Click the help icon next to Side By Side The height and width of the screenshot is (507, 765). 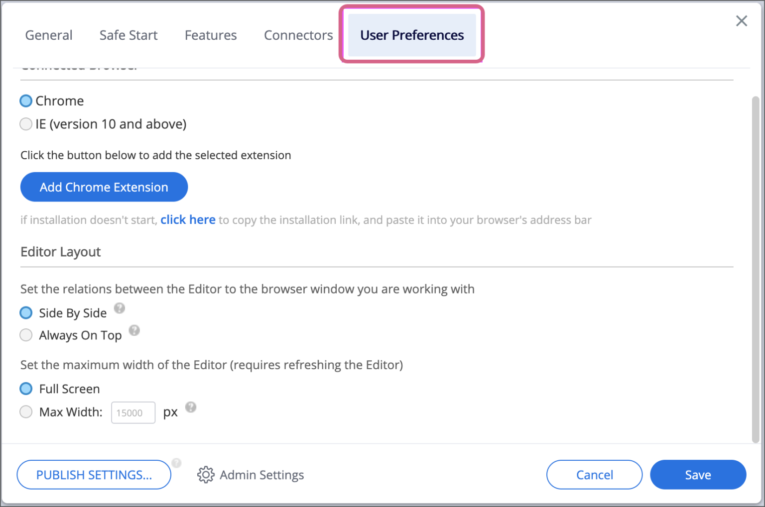coord(120,308)
